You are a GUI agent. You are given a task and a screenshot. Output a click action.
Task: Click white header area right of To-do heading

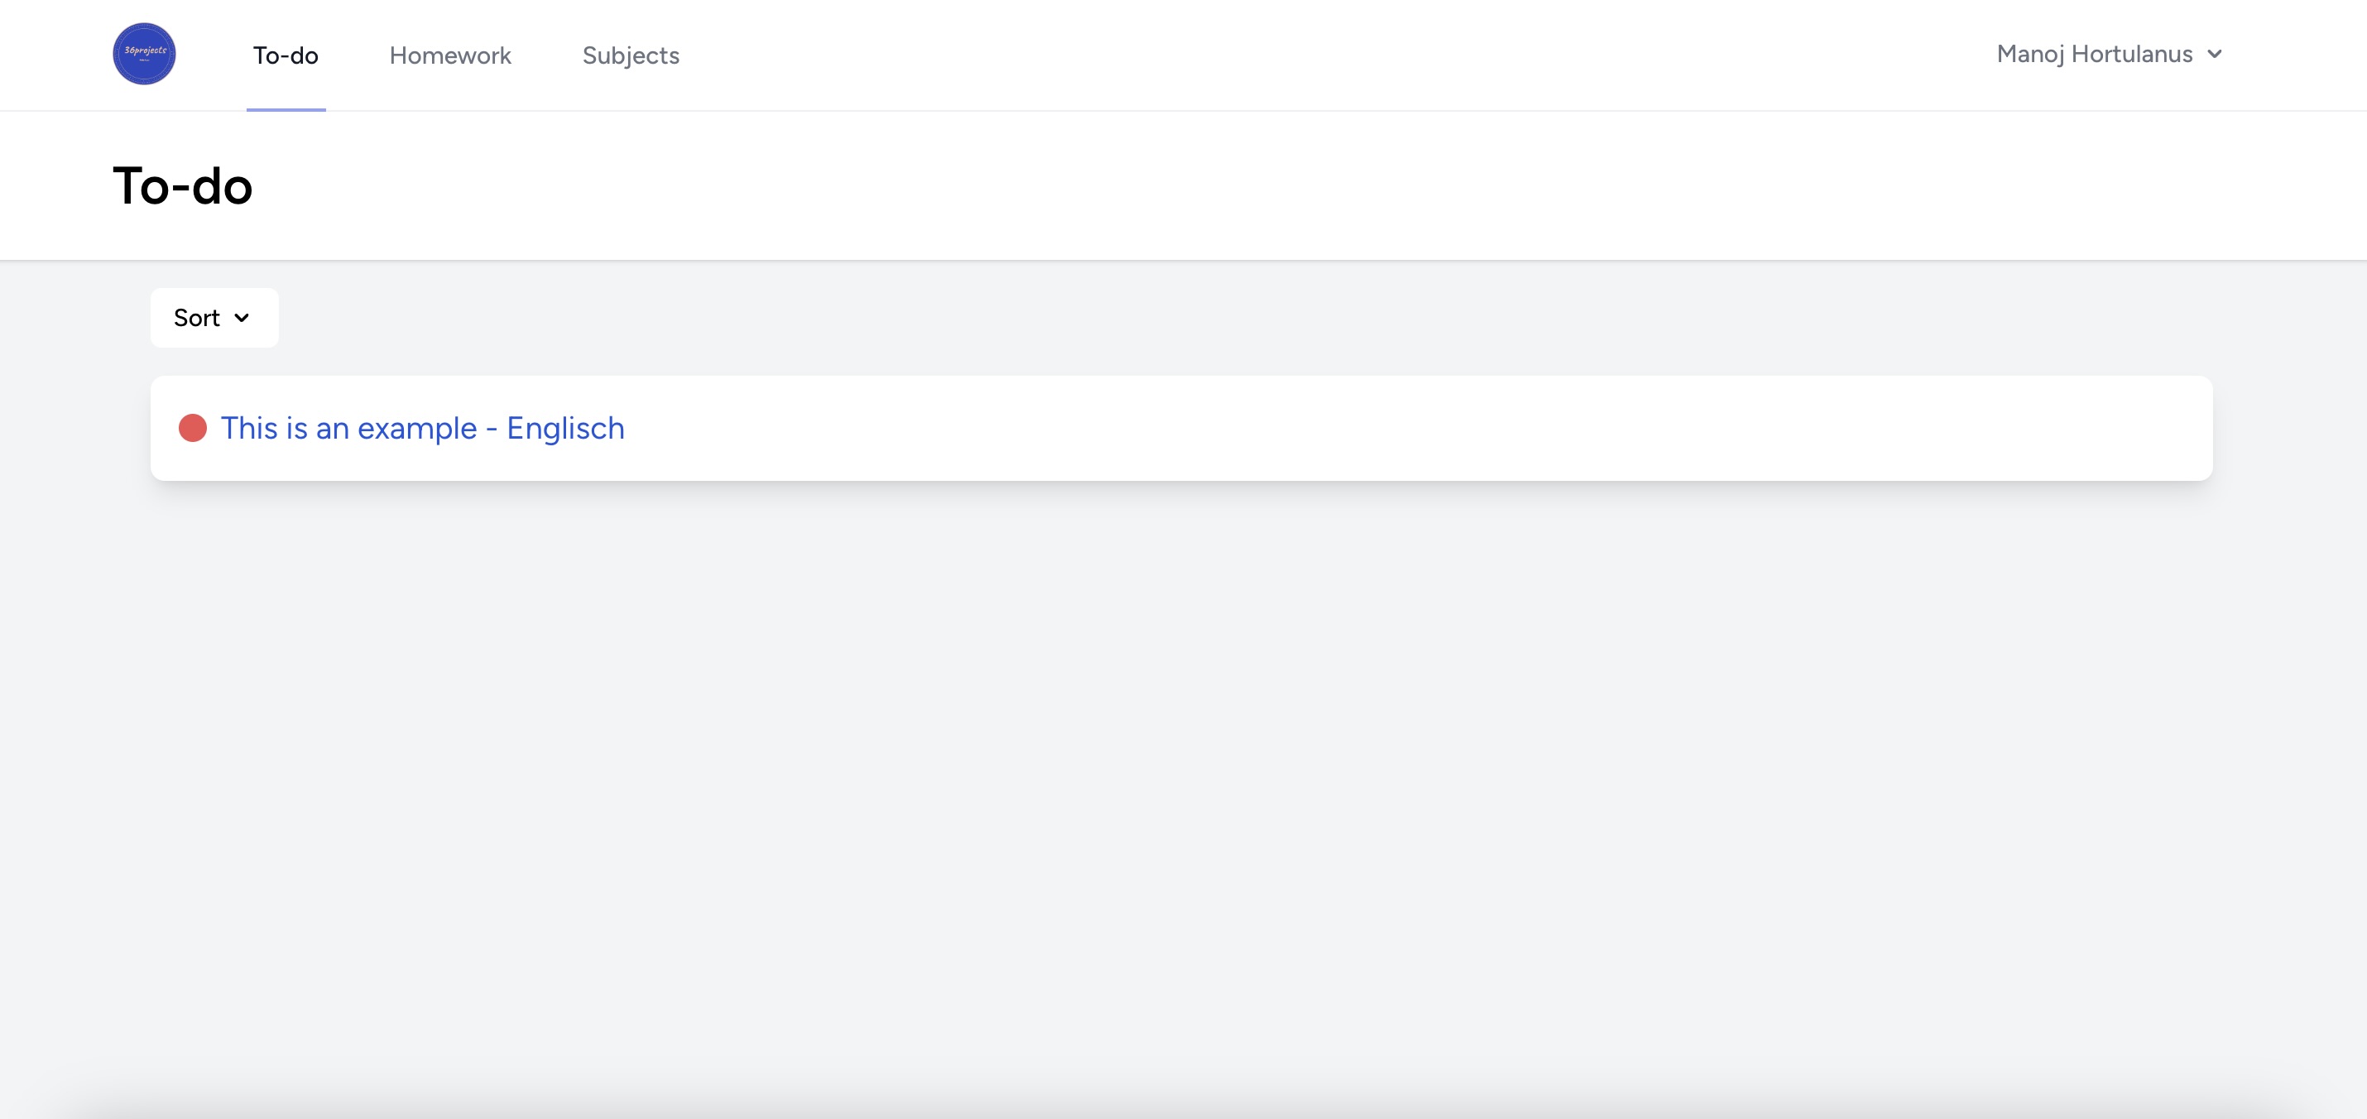point(1194,185)
